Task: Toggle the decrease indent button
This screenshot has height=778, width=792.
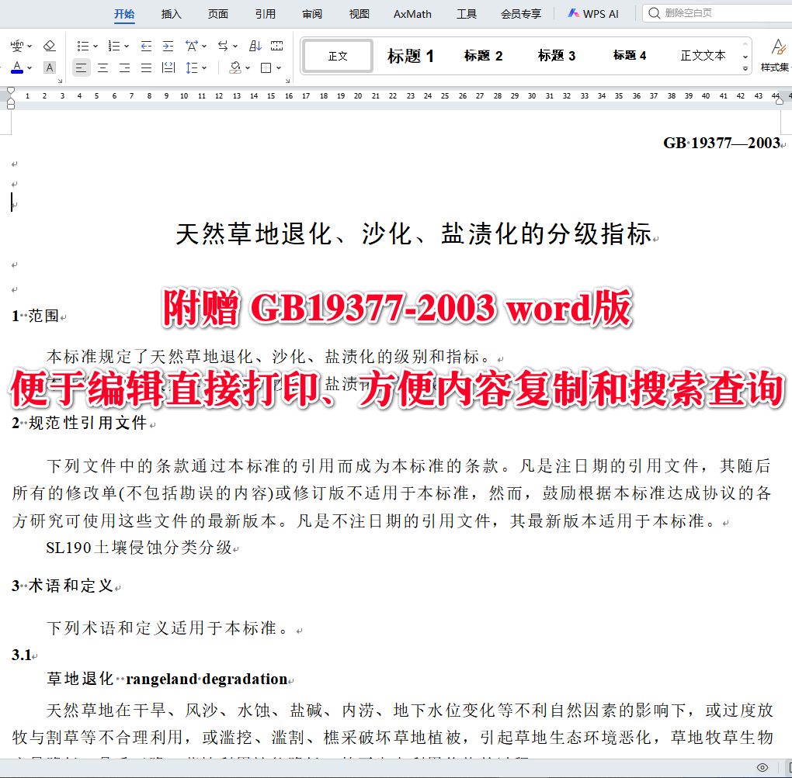Action: point(146,45)
